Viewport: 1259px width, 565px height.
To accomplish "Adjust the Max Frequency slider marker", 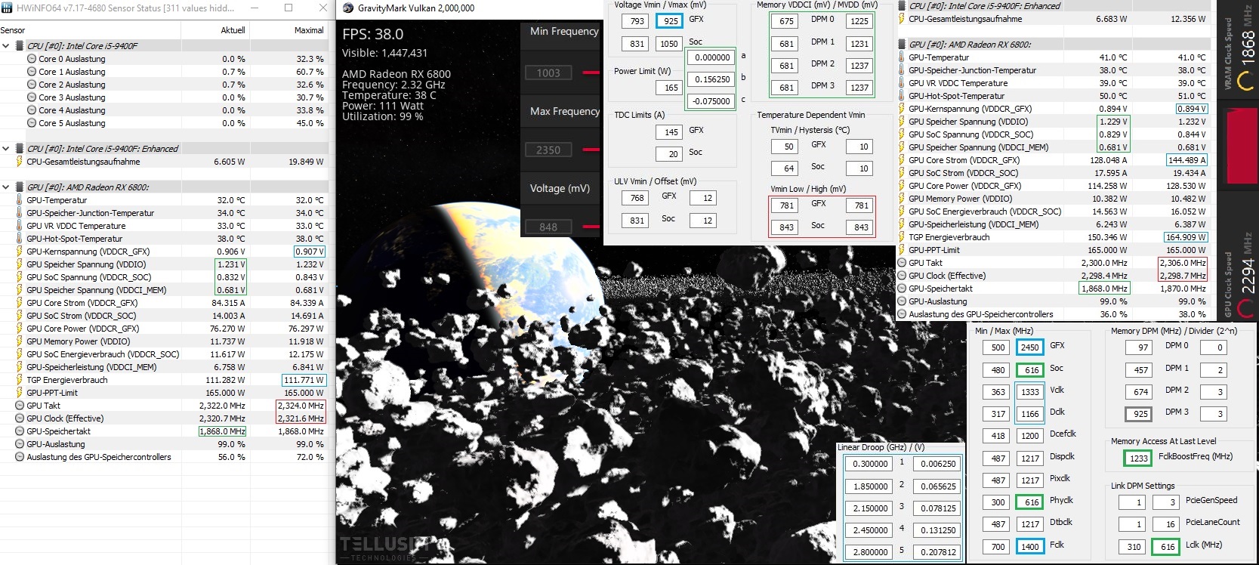I will tap(591, 150).
